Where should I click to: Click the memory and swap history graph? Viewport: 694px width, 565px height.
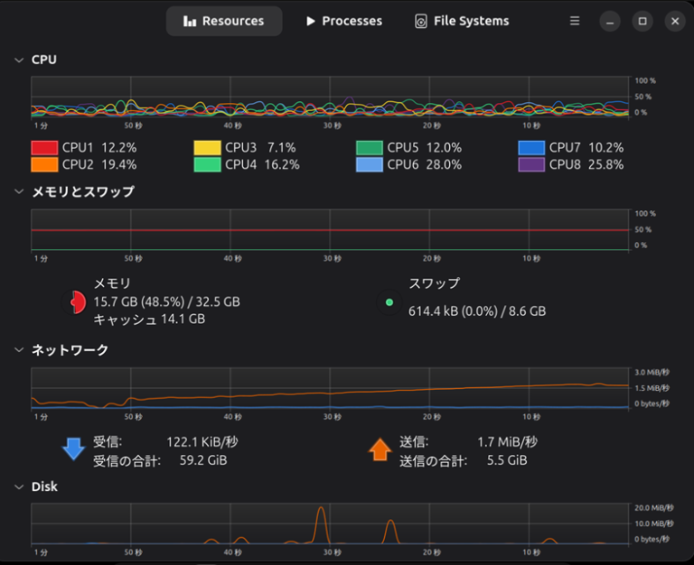(x=330, y=230)
